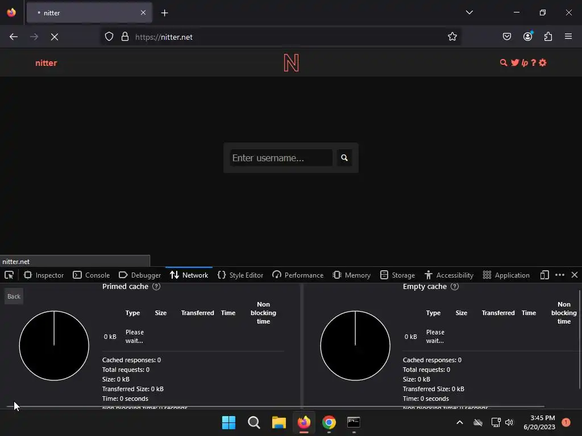Expand the list all tabs chevron
The image size is (582, 436).
(x=469, y=12)
